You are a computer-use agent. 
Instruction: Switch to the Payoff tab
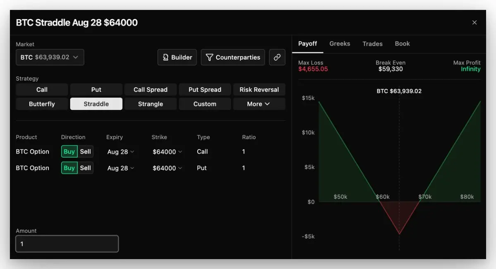click(308, 44)
